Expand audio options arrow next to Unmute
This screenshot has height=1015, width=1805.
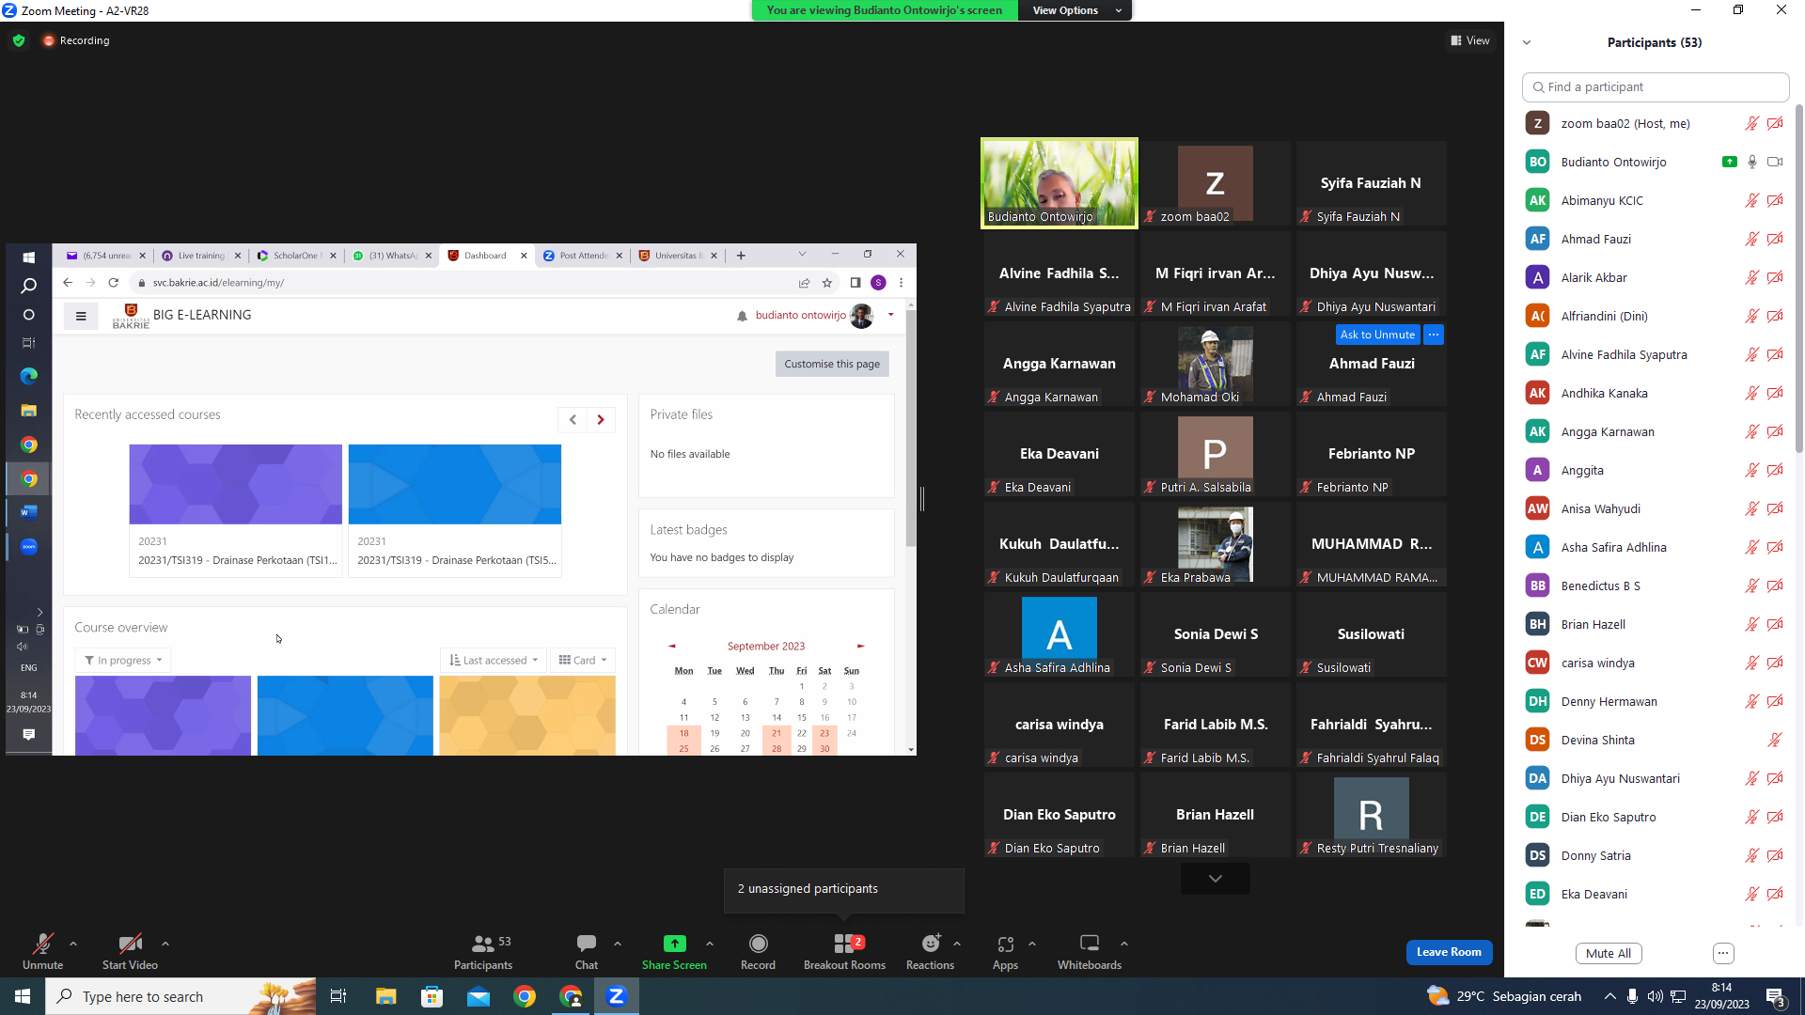click(x=73, y=944)
